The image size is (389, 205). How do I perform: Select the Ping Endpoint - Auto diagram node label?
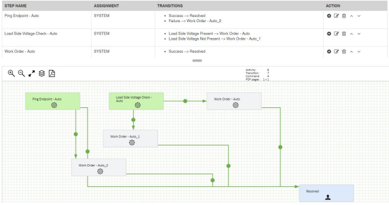(47, 99)
